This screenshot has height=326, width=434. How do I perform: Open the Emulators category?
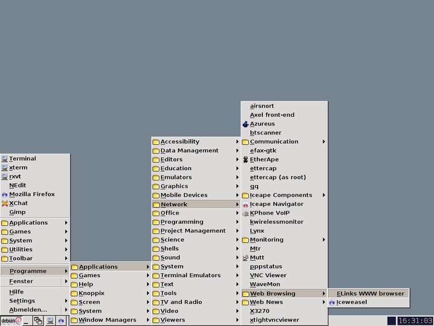pyautogui.click(x=196, y=178)
